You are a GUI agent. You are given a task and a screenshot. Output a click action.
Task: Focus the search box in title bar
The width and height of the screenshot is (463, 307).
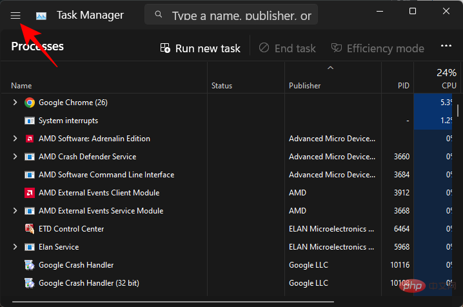point(231,14)
